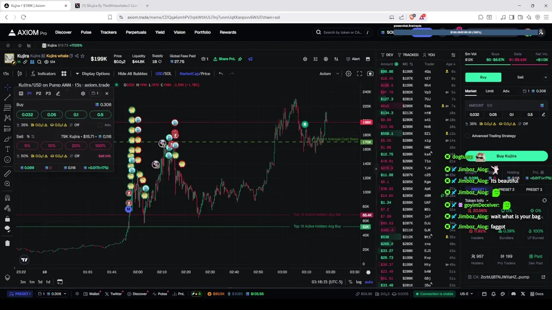Sell 100% via instant trade
Image resolution: width=552 pixels, height=310 pixels.
100,146
